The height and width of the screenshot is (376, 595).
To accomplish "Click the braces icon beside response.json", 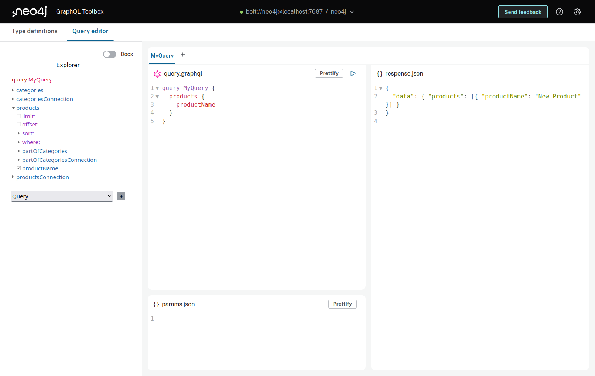I will [380, 74].
